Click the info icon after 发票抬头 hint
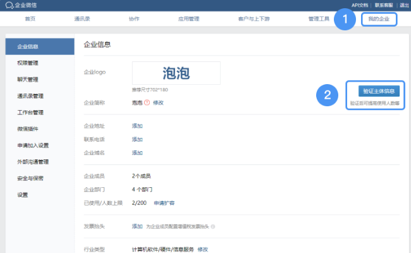Image resolution: width=411 pixels, height=253 pixels. point(213,226)
